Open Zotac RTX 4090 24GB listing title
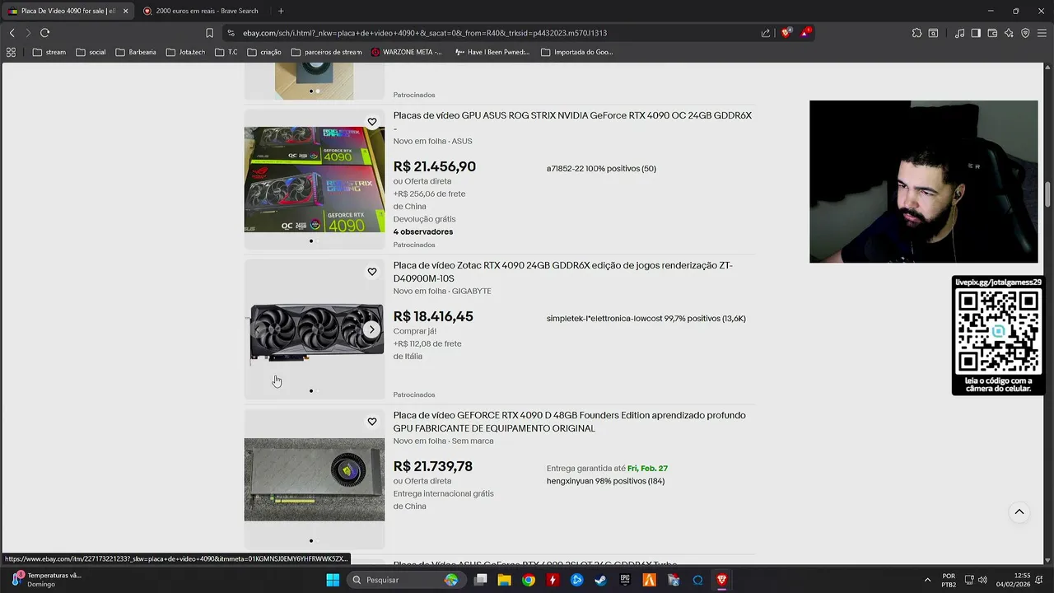Image resolution: width=1054 pixels, height=593 pixels. click(563, 272)
